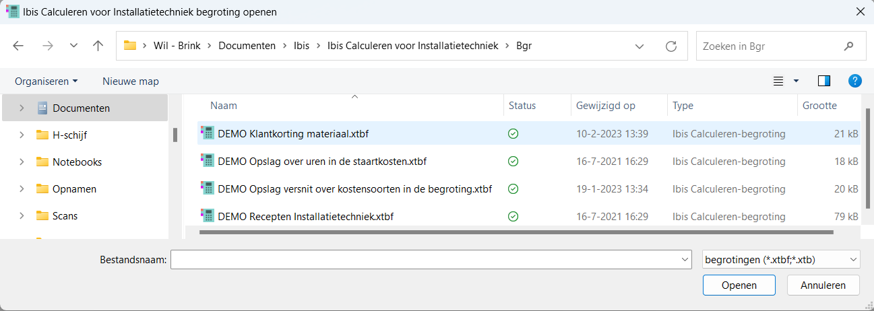Expand the Notebooks folder node
This screenshot has width=874, height=311.
tap(22, 162)
